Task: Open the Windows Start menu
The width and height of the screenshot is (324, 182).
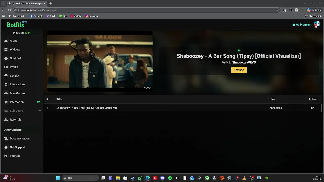Action: click(x=58, y=178)
